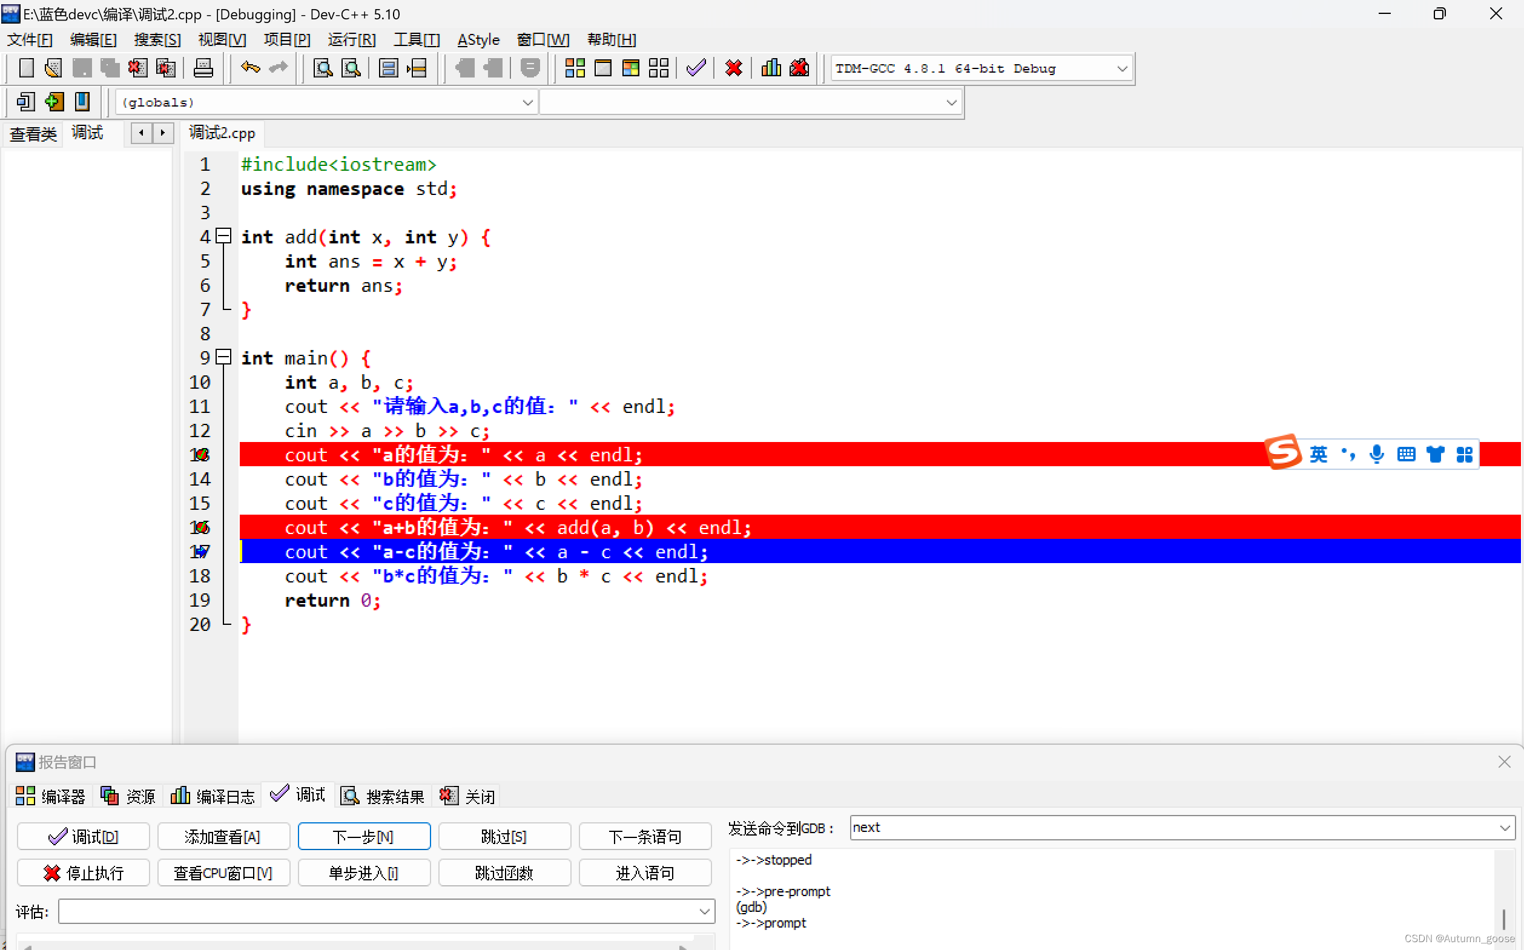The image size is (1524, 950).
Task: Click the Compile grid icon in the toolbar
Action: coord(574,68)
